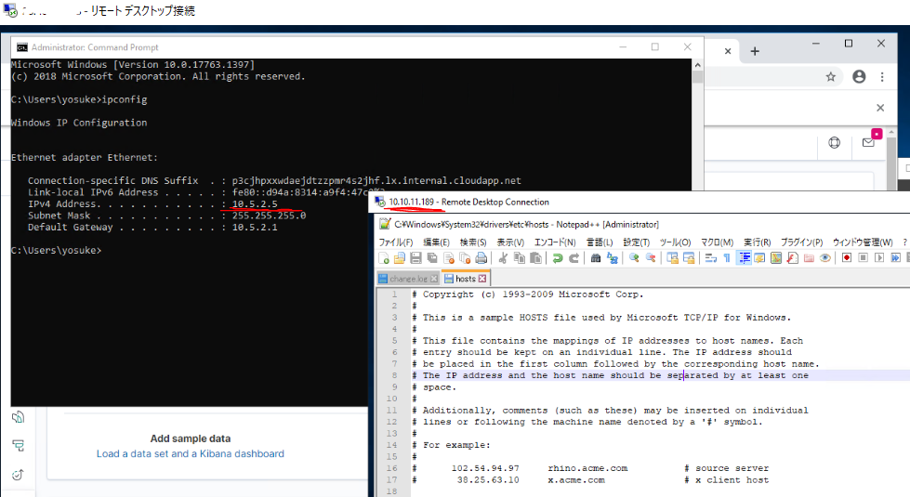Image resolution: width=910 pixels, height=497 pixels.
Task: Open the 言語(L) menu
Action: [x=600, y=242]
